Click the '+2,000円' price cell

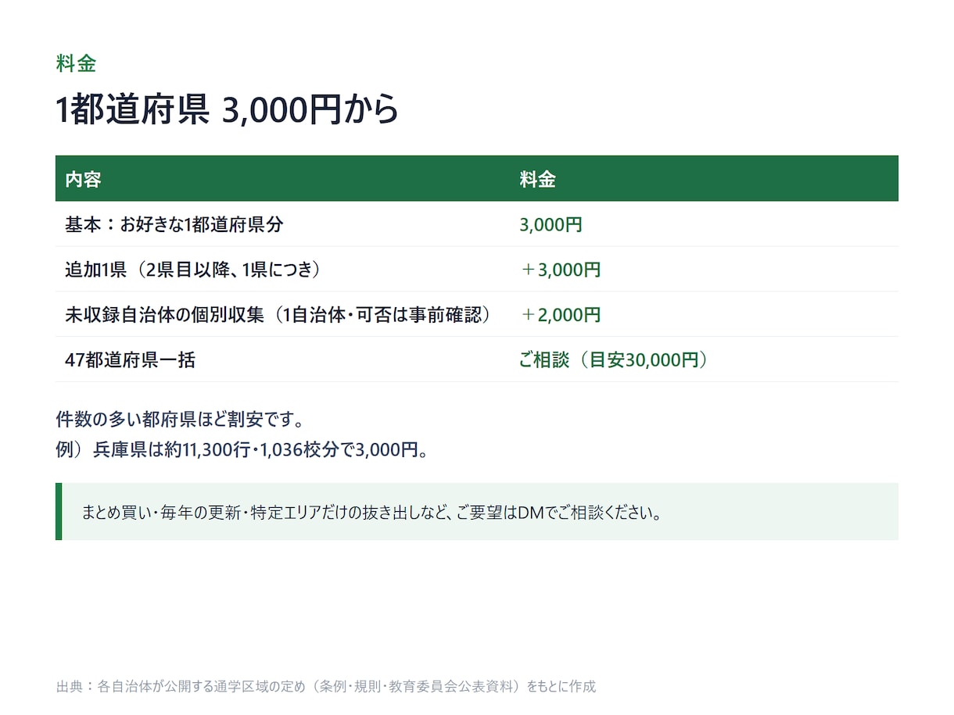(560, 315)
